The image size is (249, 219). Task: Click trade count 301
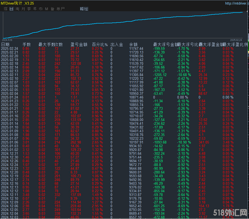[x=57, y=150]
